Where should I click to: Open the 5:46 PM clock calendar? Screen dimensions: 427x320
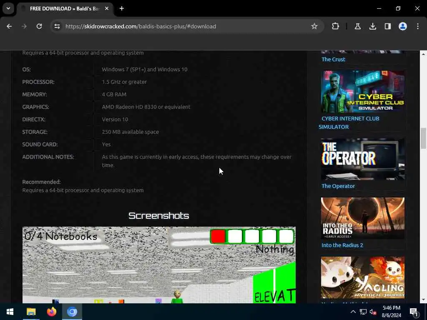(x=391, y=312)
